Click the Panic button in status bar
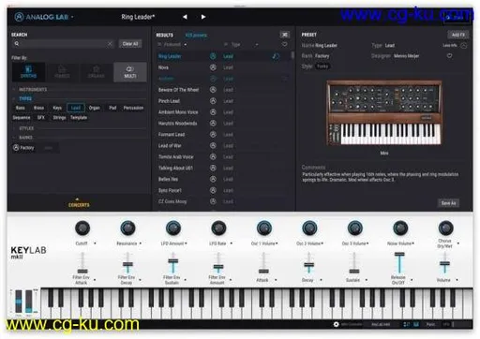The height and width of the screenshot is (339, 480). [x=430, y=324]
